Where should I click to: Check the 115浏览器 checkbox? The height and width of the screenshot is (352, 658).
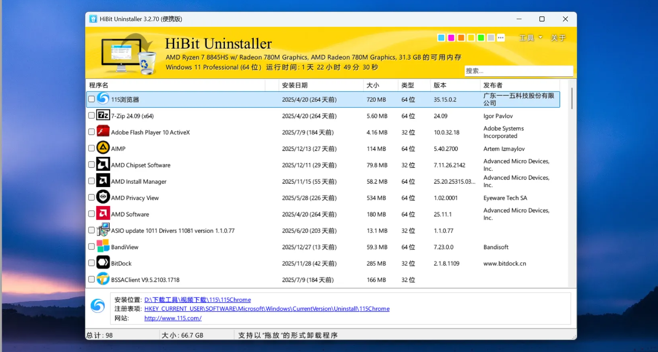coord(91,99)
